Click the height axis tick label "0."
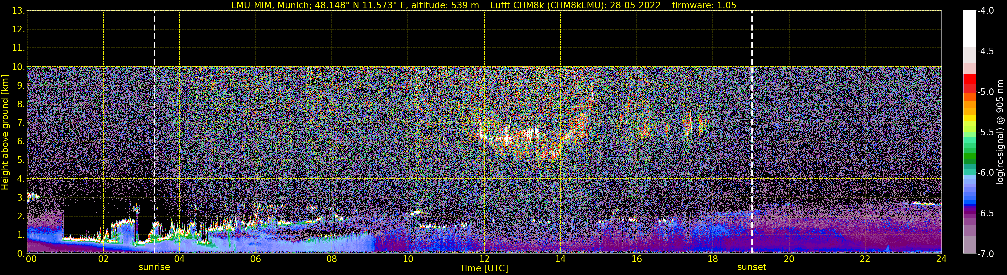The width and height of the screenshot is (1007, 275). [21, 254]
